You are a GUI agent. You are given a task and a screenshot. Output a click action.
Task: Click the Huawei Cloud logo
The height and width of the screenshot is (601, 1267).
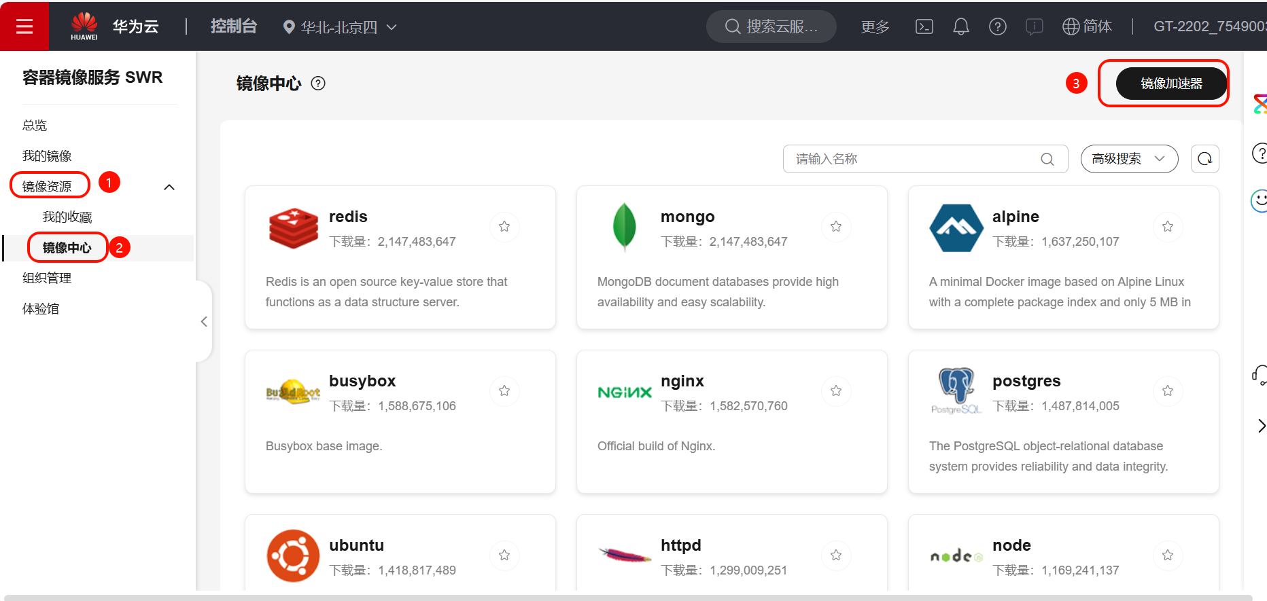click(x=84, y=26)
